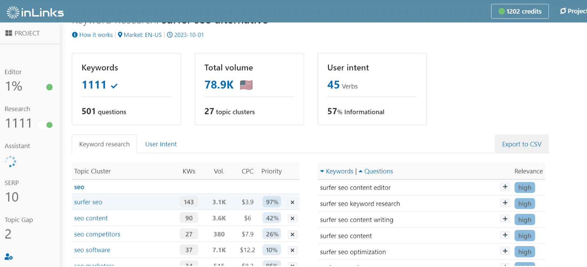
Task: Collapse the Questions sort arrow
Action: 361,171
